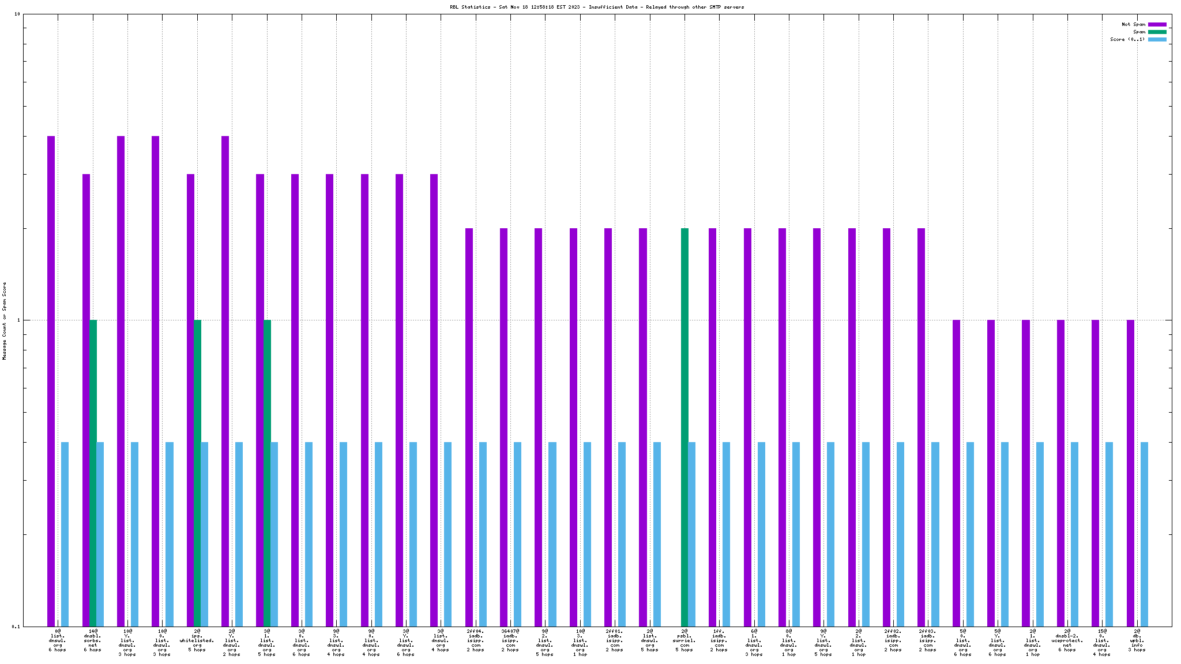Click the purple bar for 0@ list.dnswl.org
Image resolution: width=1181 pixels, height=664 pixels.
(51, 380)
